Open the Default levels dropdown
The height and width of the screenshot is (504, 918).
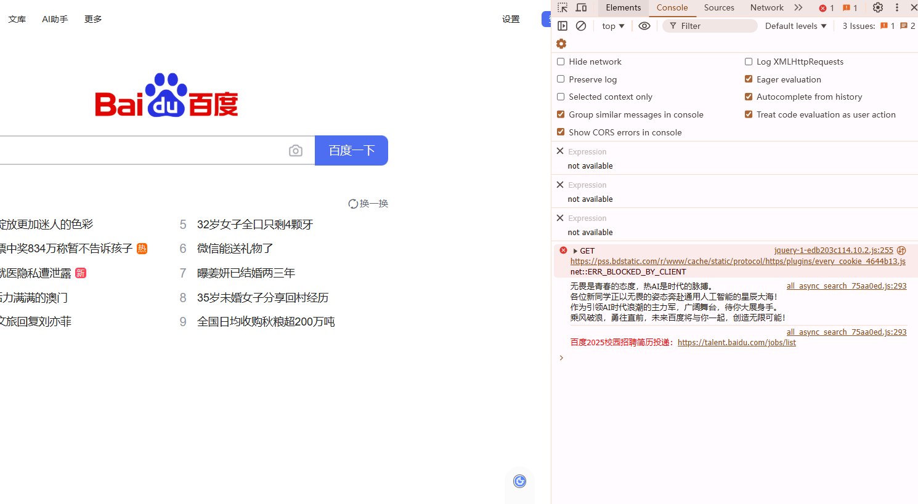tap(795, 26)
